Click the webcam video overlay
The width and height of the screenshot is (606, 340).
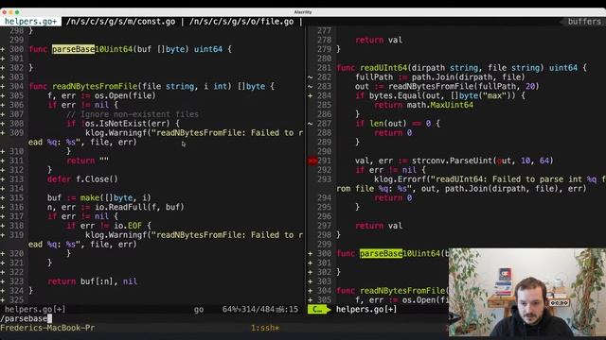[x=527, y=292]
